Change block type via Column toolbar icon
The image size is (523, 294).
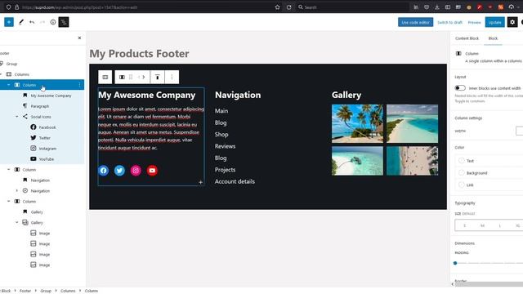point(122,77)
